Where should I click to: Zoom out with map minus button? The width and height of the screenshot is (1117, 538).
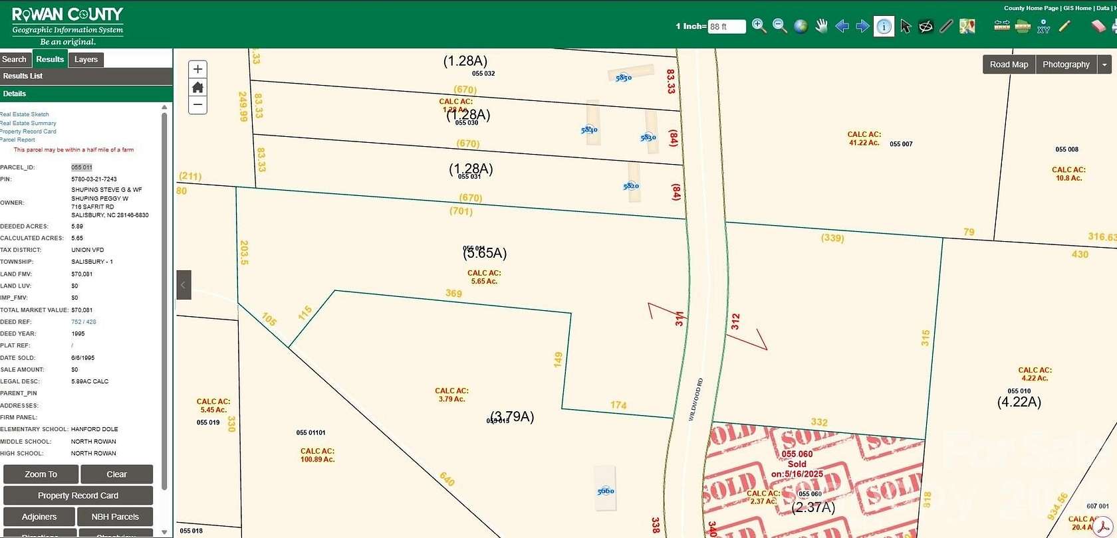197,105
